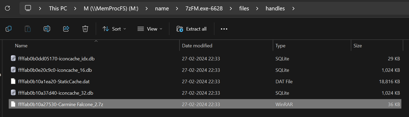Screen dimensions: 409x117
Task: Select the StaticCache.dat file
Action: 54,82
